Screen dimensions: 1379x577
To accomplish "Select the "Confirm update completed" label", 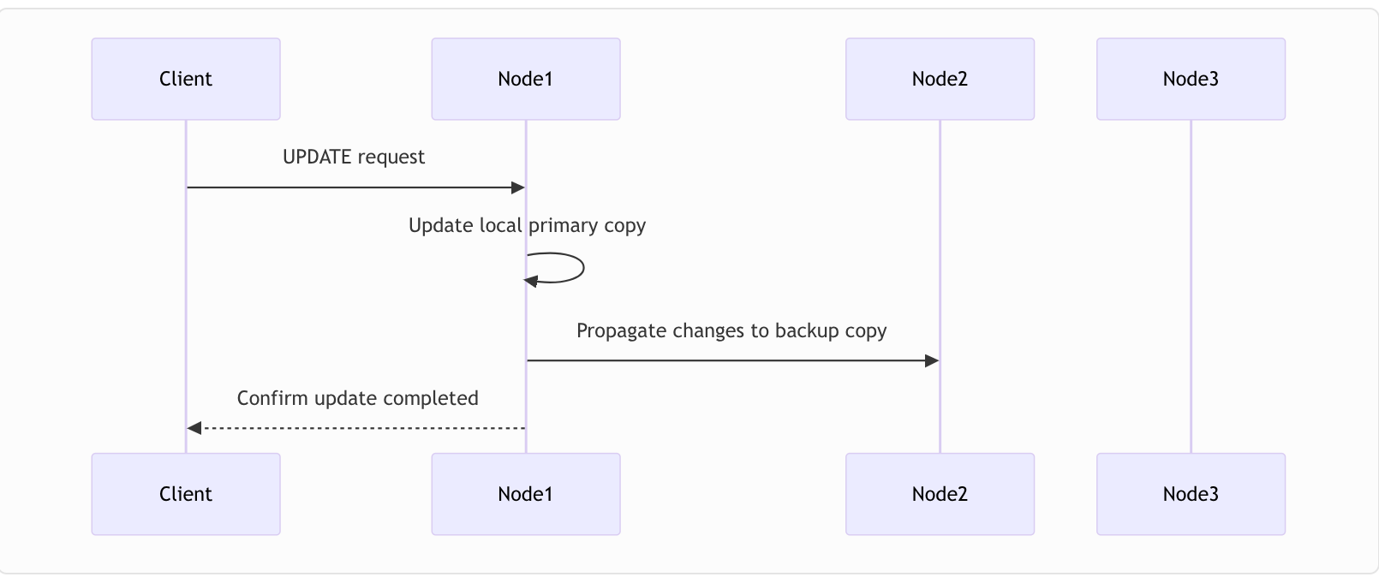I will pyautogui.click(x=357, y=399).
